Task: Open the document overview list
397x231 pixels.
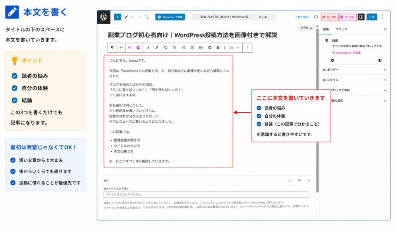Action: [x=147, y=17]
